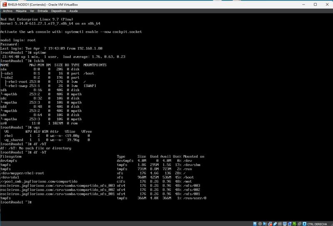Click the VirtualBox icon in title bar
The width and height of the screenshot is (333, 226).
(x=5, y=4)
